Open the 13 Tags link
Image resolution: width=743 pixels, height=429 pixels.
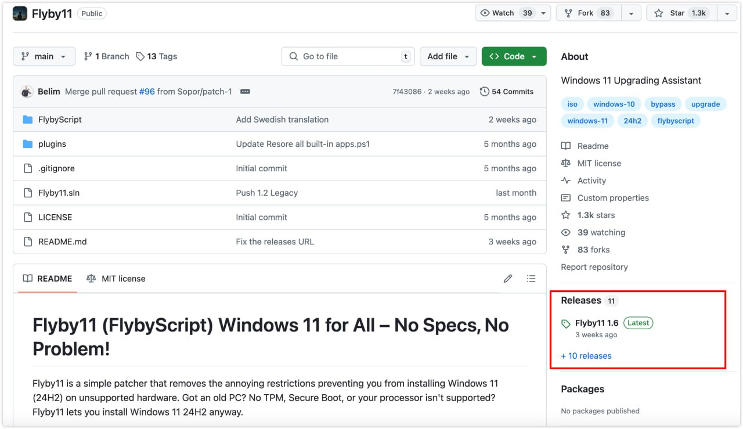pos(156,56)
